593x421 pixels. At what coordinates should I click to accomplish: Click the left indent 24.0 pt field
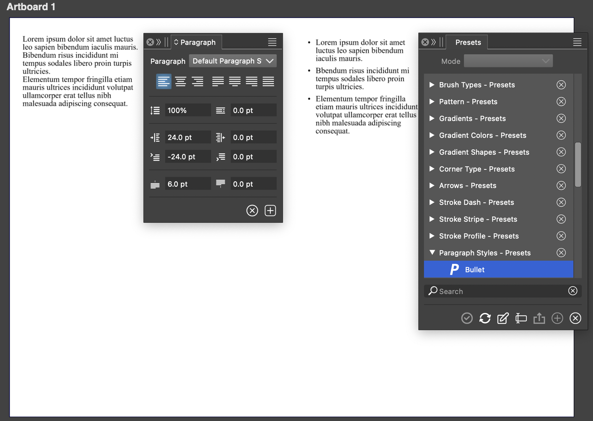[188, 138]
